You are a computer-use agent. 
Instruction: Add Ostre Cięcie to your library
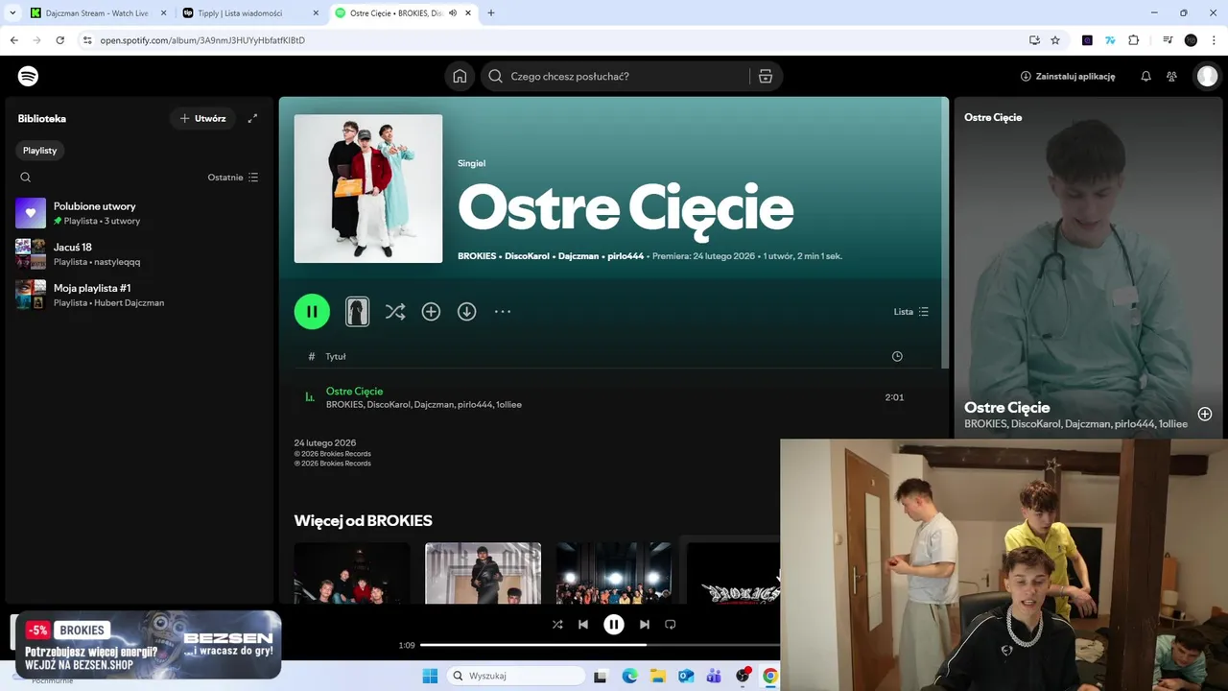[431, 312]
